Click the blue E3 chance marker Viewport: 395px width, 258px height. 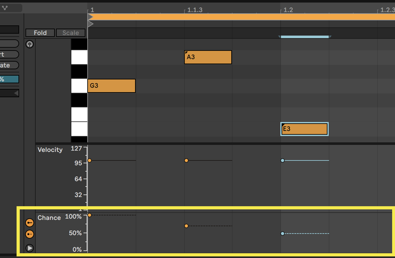[283, 234]
